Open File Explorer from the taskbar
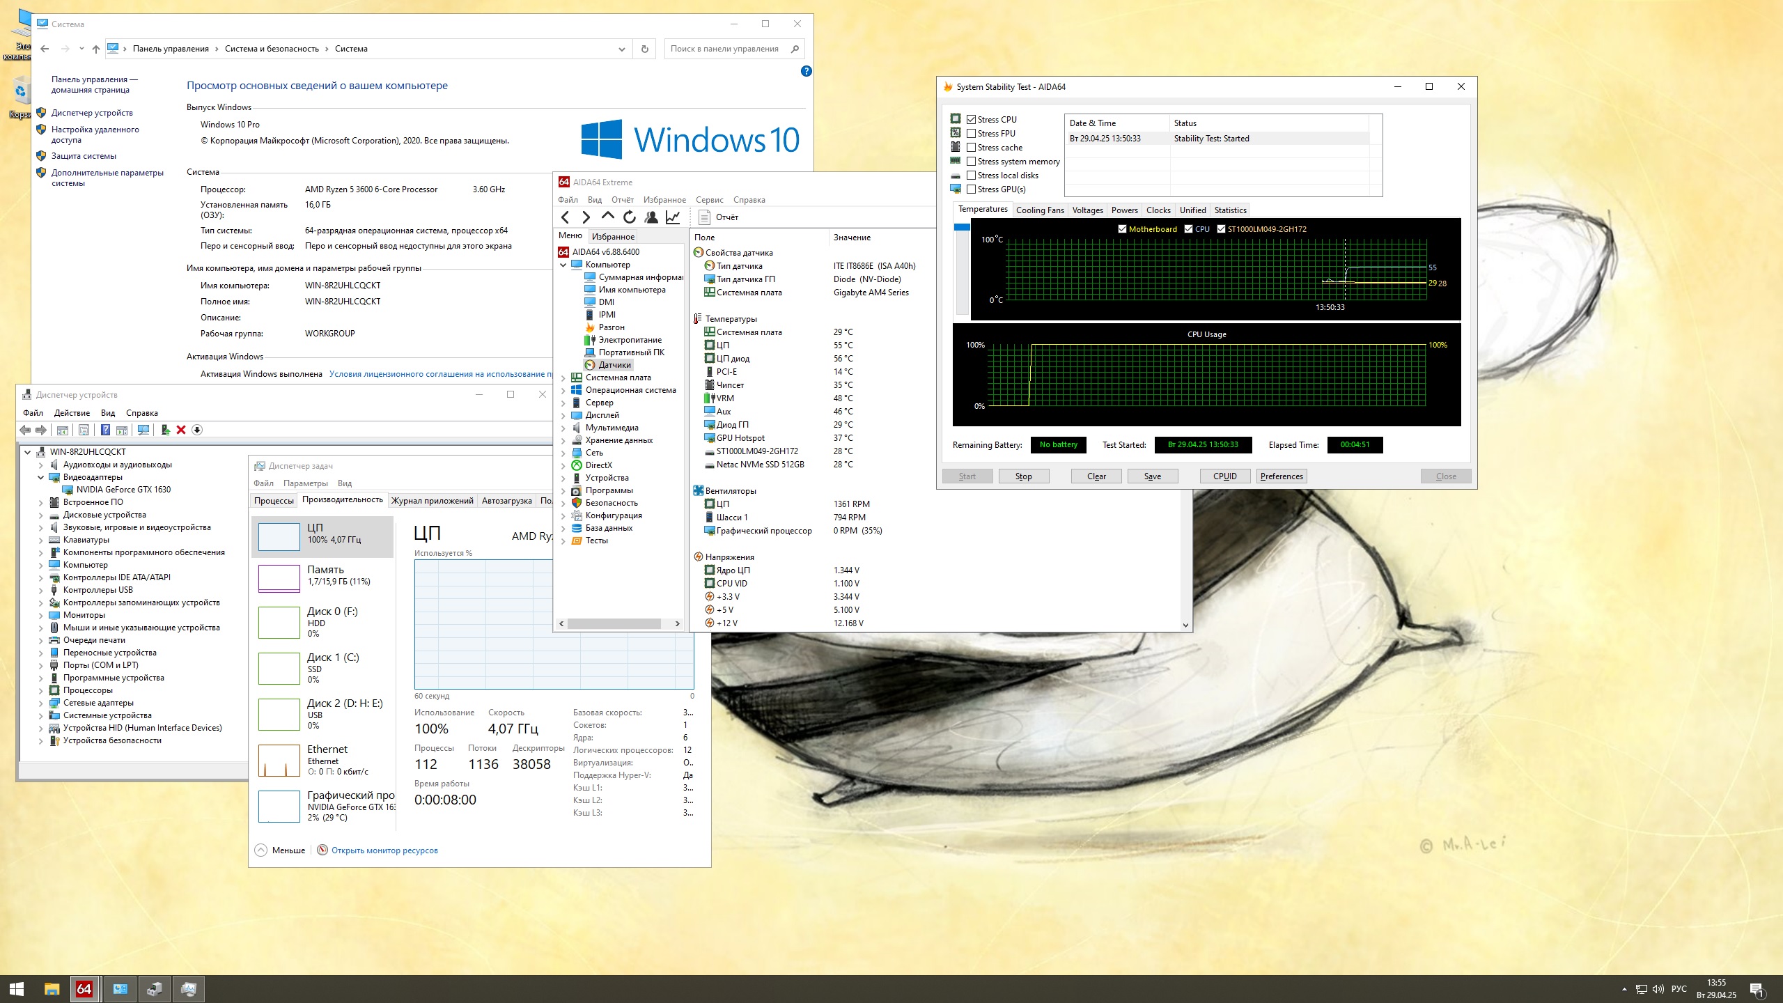The width and height of the screenshot is (1783, 1003). coord(52,988)
